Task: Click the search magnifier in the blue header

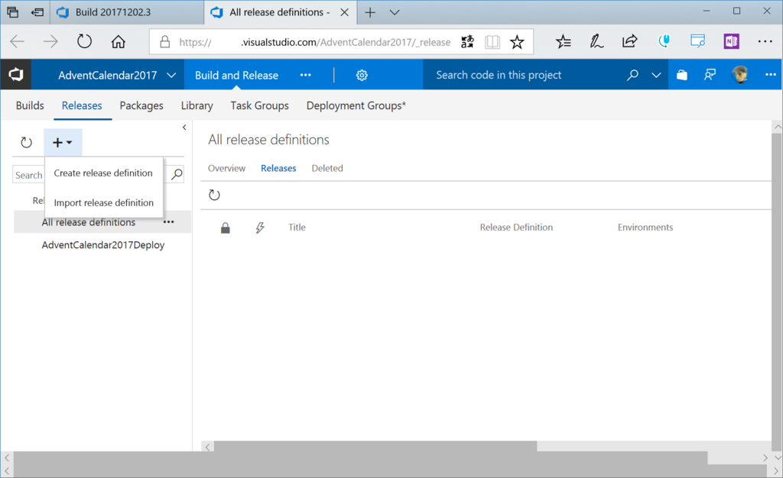Action: pos(632,75)
